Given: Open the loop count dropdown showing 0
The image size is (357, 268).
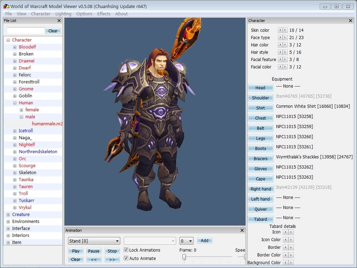Looking at the screenshot, I should click(x=186, y=241).
